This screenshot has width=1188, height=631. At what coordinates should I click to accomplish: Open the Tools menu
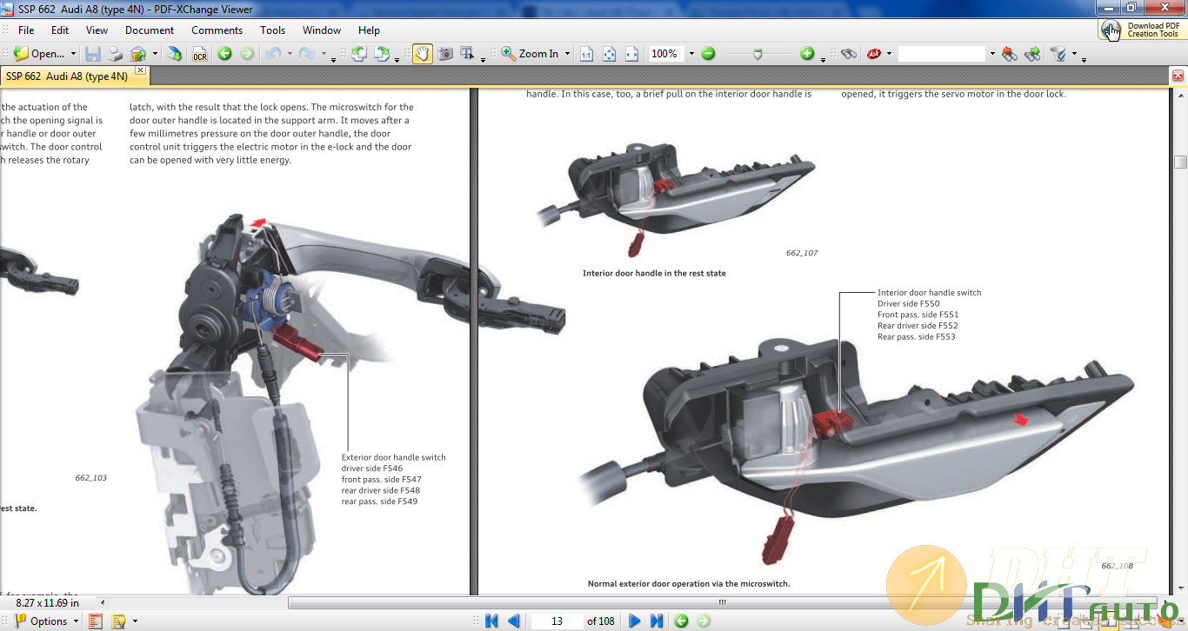(x=273, y=30)
